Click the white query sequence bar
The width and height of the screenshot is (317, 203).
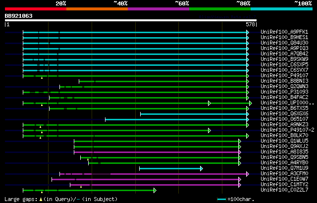pyautogui.click(x=131, y=20)
